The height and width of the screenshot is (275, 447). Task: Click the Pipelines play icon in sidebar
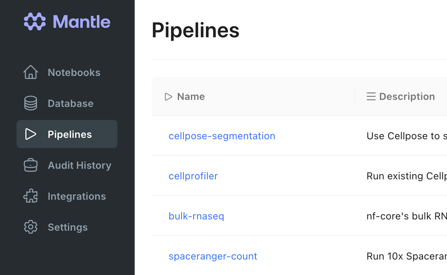31,134
